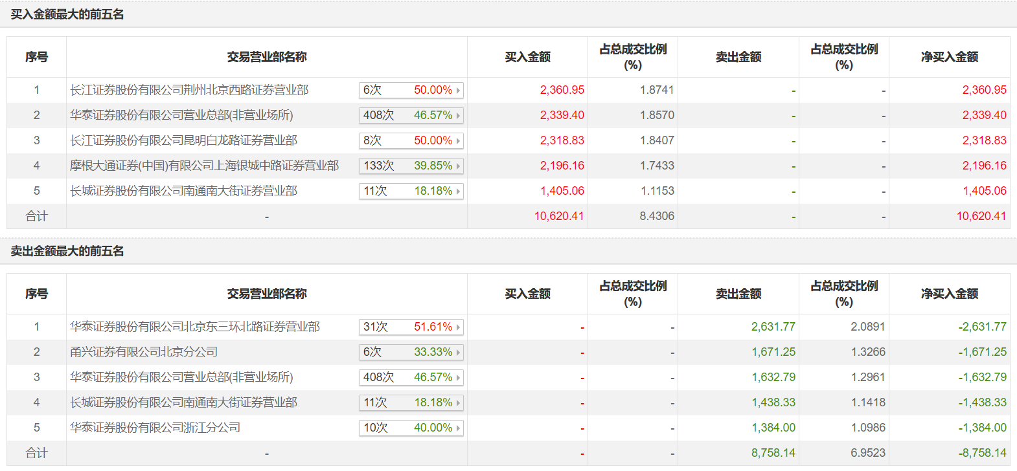Expand the 8次 50.00% stats box

pos(411,140)
